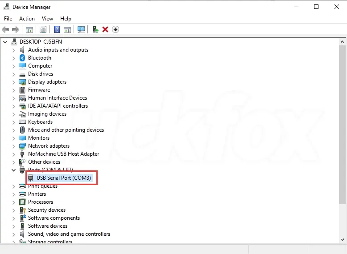This screenshot has width=347, height=254.
Task: Click the Forward arrow toolbar icon
Action: tap(16, 29)
